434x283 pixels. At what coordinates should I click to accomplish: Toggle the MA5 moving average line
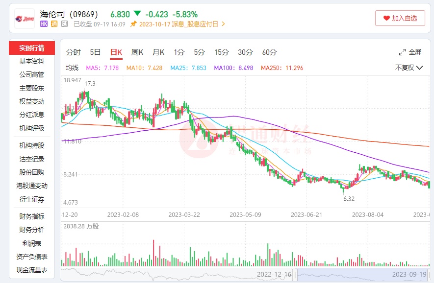102,68
